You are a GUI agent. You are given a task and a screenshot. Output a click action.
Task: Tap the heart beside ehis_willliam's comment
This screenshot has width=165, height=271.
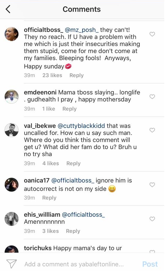coord(152,219)
